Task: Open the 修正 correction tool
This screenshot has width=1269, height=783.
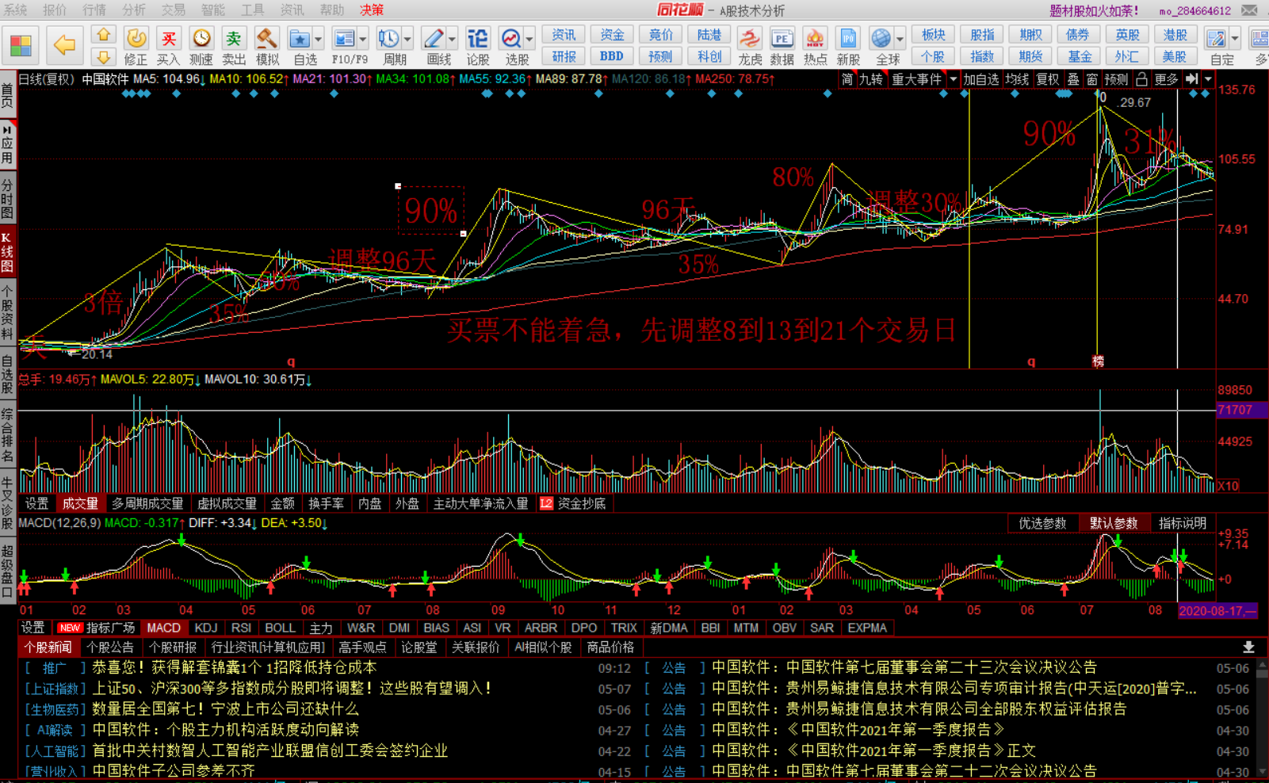Action: [x=136, y=47]
